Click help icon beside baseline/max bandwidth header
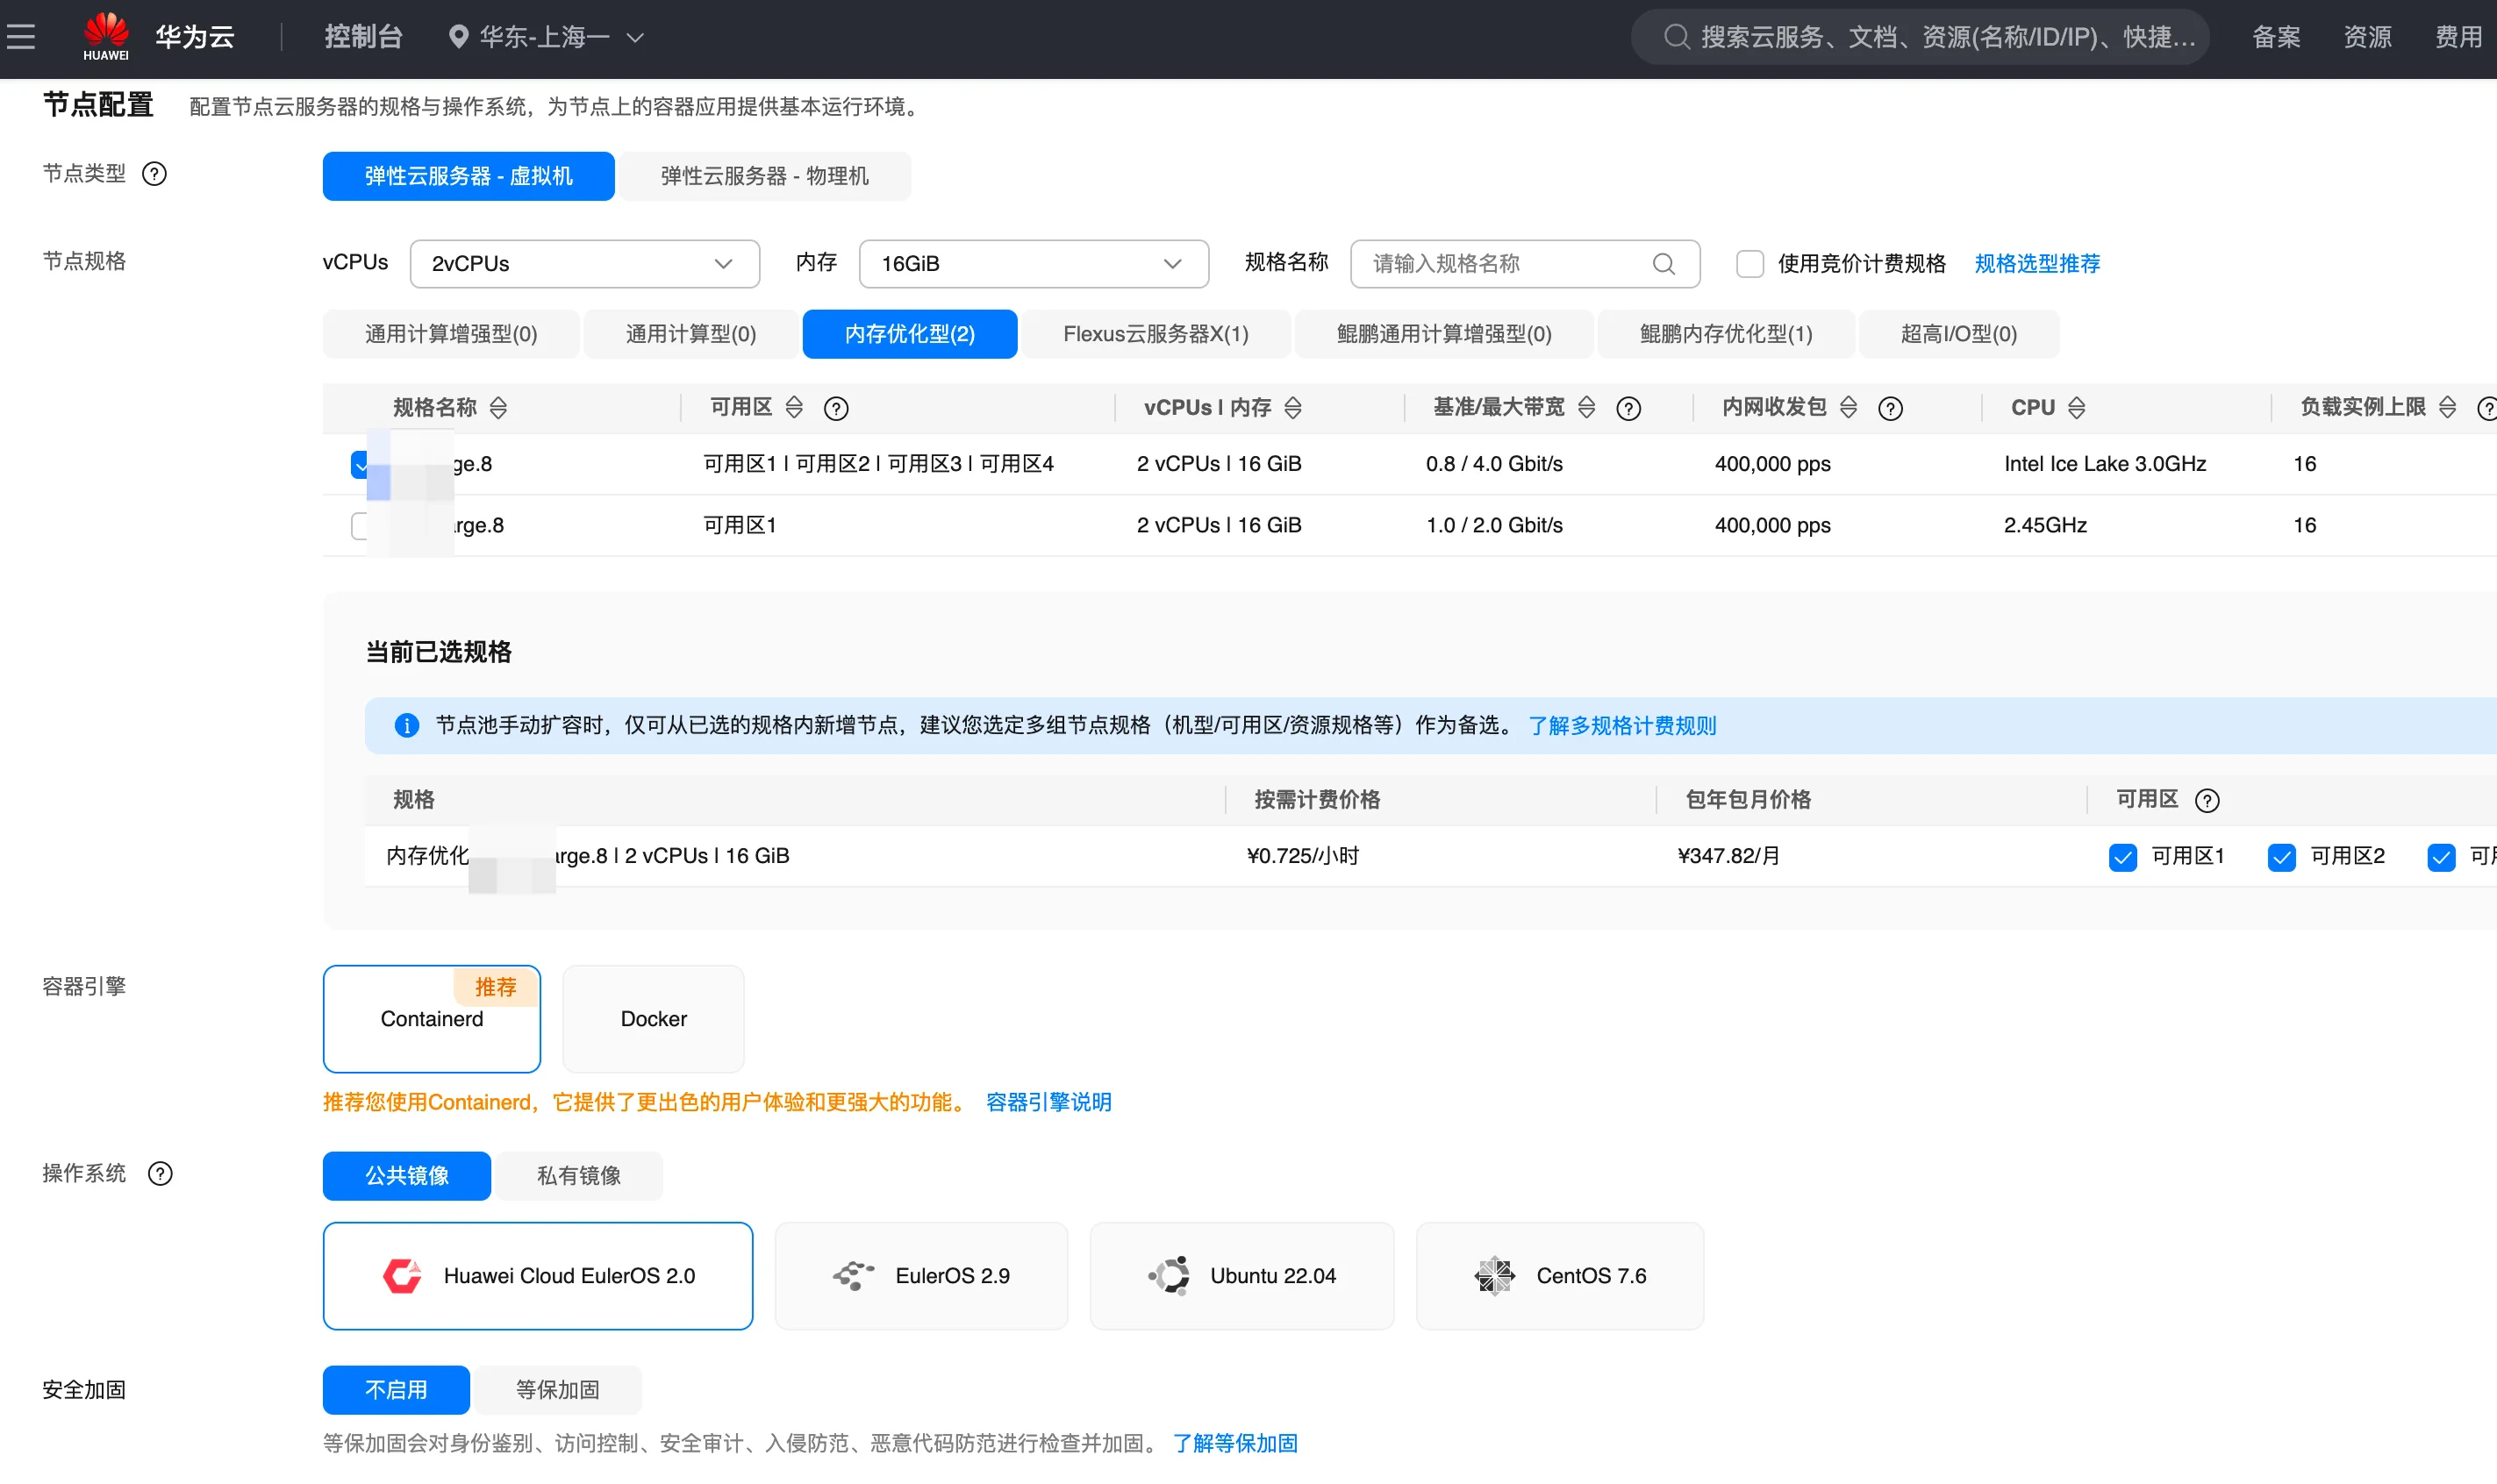 tap(1628, 408)
